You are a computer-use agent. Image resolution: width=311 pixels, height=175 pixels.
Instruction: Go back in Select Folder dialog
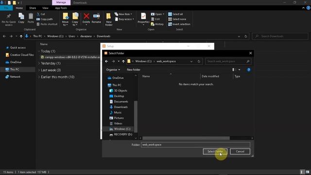point(106,61)
